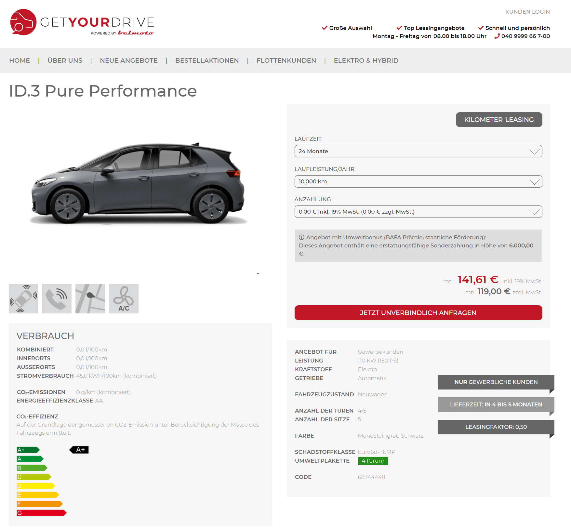571x528 pixels.
Task: Click the 110 KW (150 PS) value
Action: coord(378,361)
